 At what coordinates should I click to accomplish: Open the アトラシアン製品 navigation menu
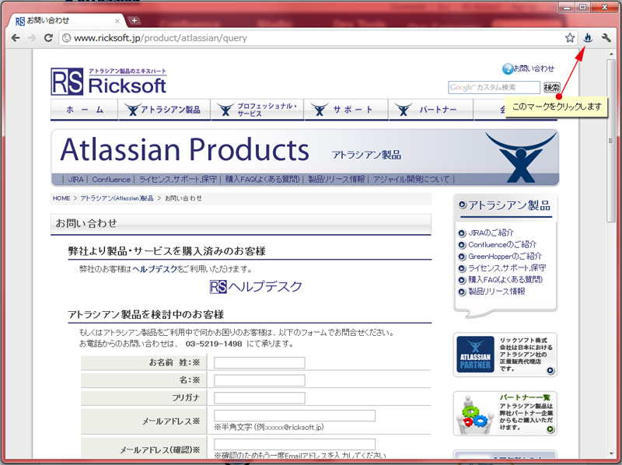pos(164,110)
